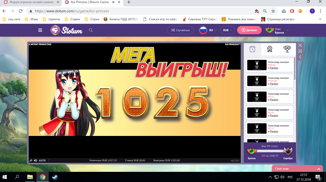Mute the game sound speaker icon
The image size is (326, 182).
(x=36, y=160)
